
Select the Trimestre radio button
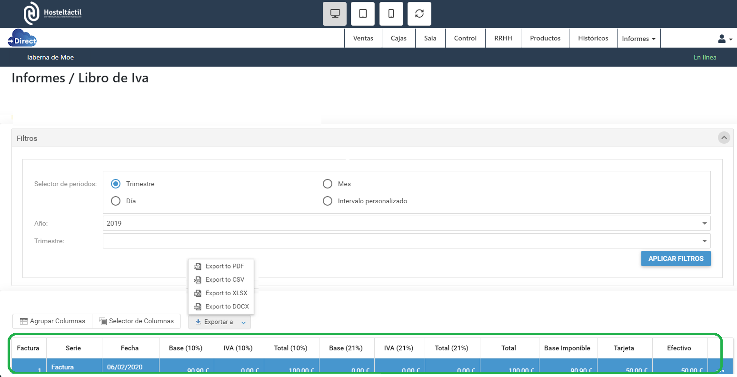(x=116, y=184)
